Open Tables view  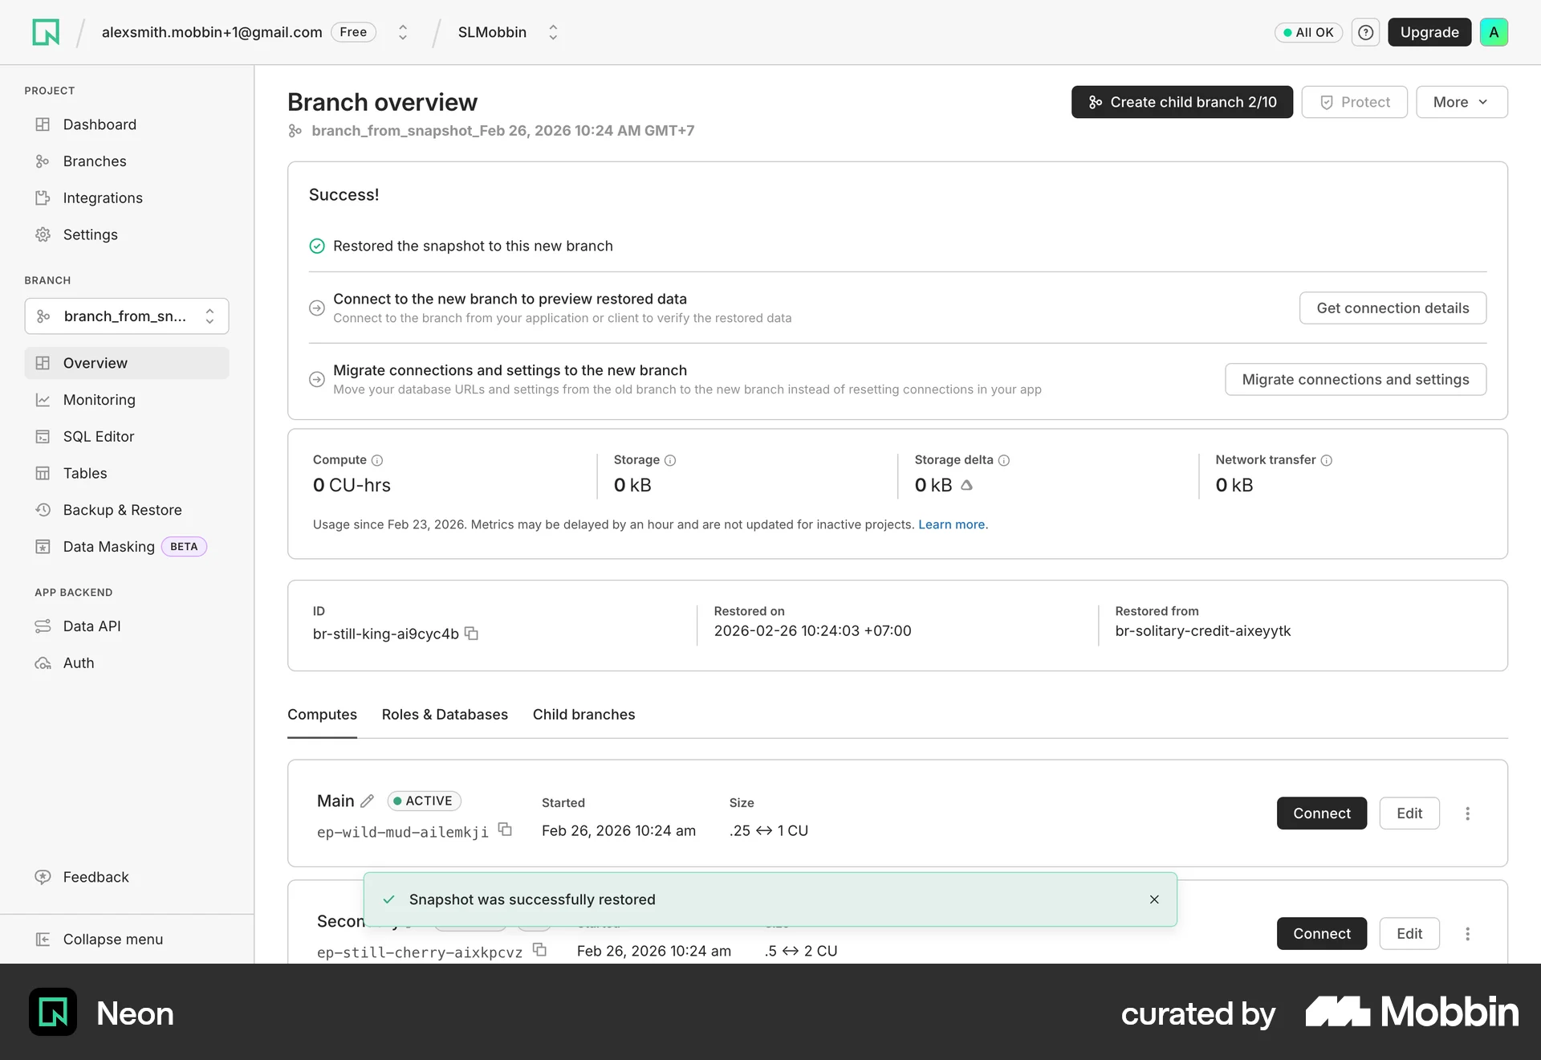pos(127,474)
